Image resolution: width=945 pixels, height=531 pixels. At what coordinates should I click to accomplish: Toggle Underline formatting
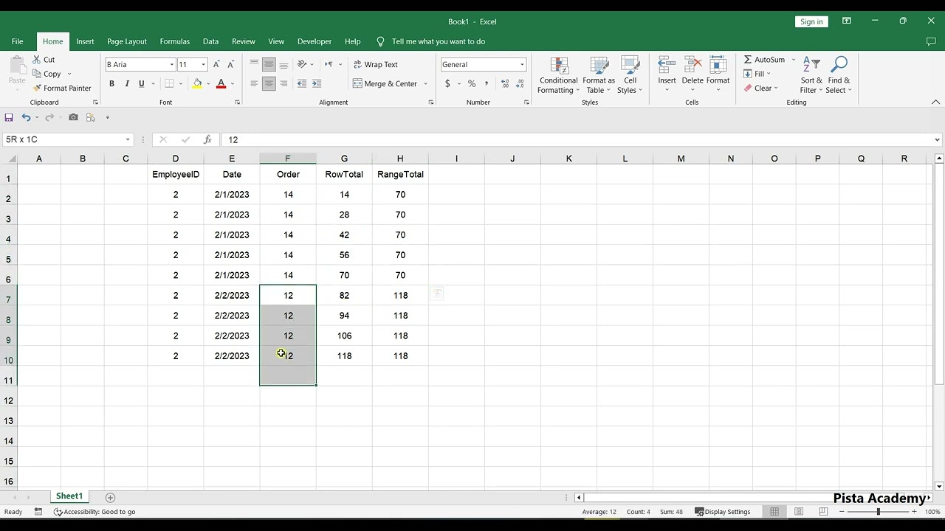coord(142,83)
